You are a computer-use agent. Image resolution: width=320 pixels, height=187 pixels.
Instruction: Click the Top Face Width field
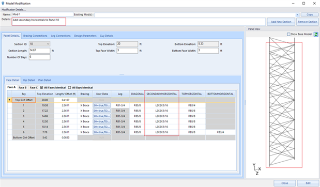point(127,51)
